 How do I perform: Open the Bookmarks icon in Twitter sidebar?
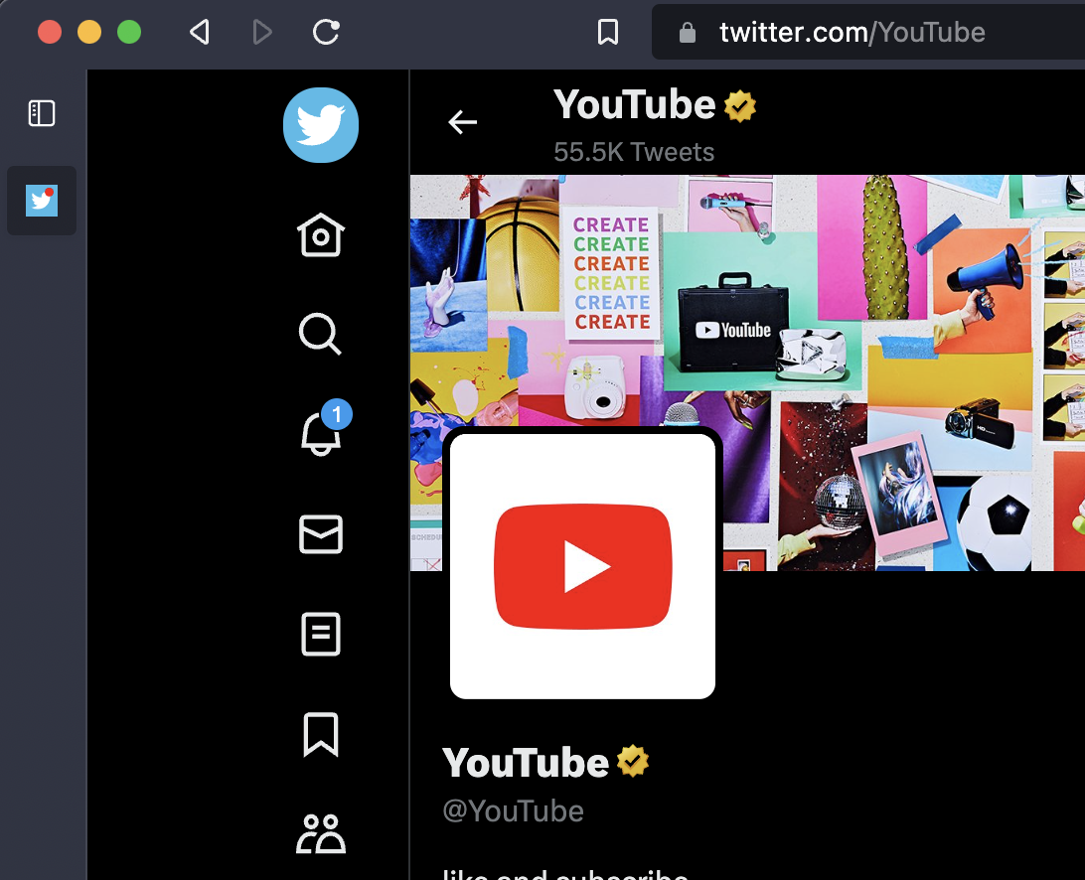click(320, 734)
